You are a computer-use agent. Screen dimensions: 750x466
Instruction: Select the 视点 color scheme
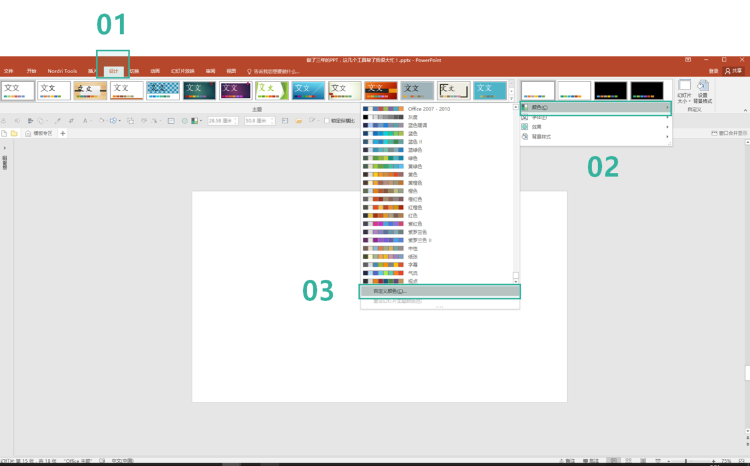click(437, 281)
